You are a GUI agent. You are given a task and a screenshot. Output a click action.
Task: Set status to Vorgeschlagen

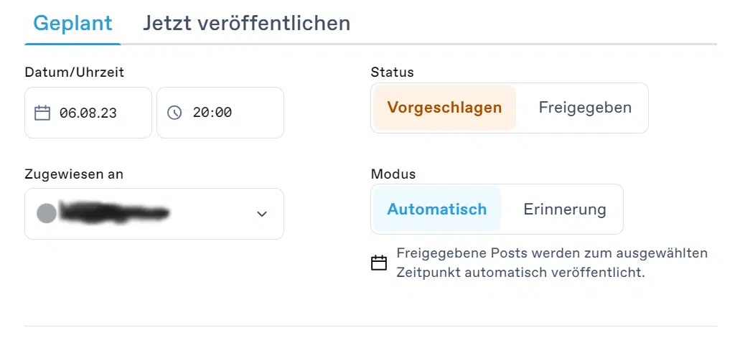pyautogui.click(x=444, y=108)
